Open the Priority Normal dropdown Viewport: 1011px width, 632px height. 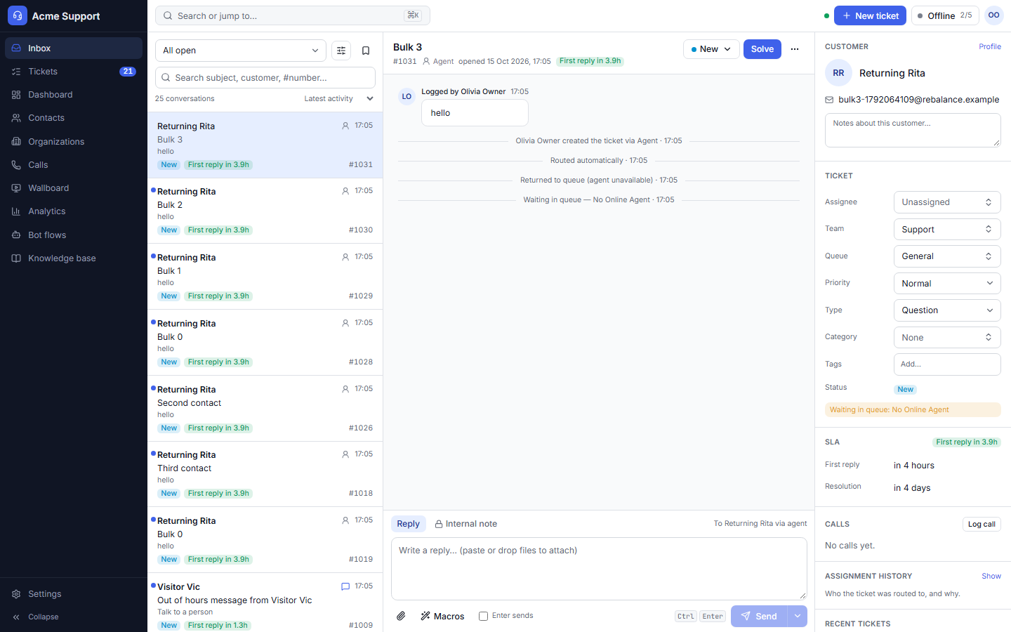click(947, 284)
